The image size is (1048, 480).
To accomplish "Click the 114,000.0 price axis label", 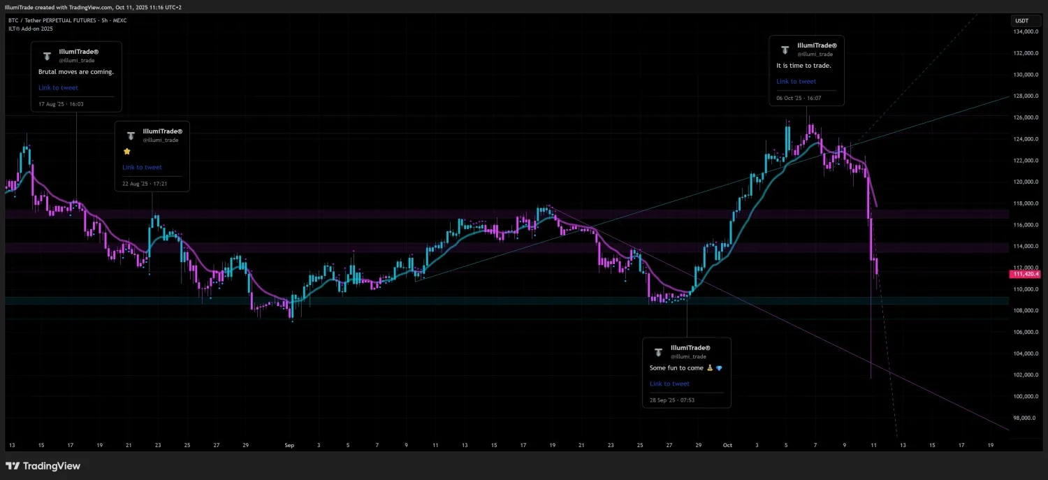I will [1024, 247].
